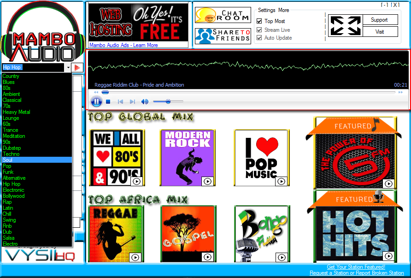Open the Web Hosting free ad banner
Image resolution: width=411 pixels, height=278 pixels.
click(x=138, y=22)
